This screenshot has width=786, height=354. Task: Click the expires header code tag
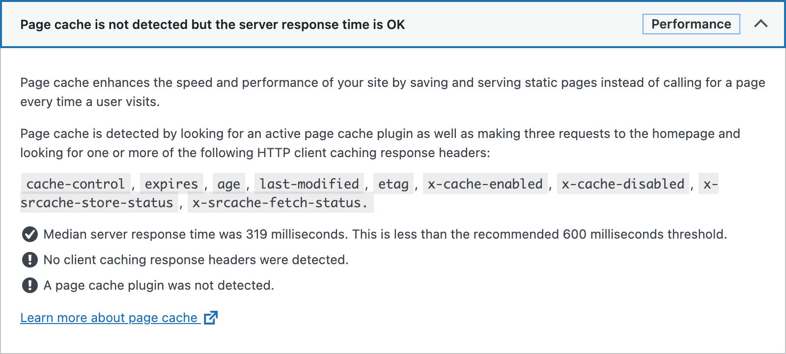[x=171, y=184]
